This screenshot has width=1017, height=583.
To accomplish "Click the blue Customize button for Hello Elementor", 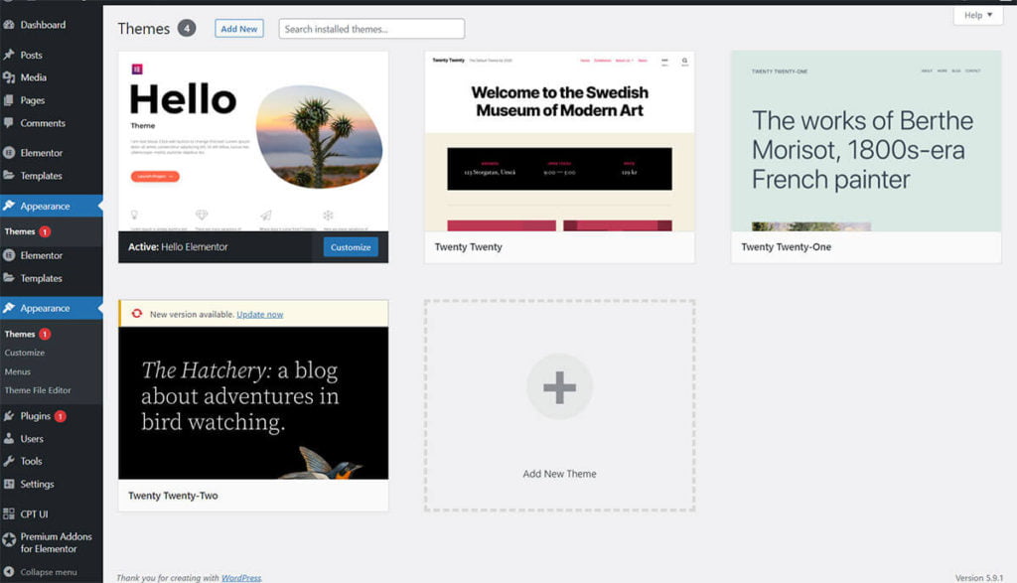I will point(351,247).
